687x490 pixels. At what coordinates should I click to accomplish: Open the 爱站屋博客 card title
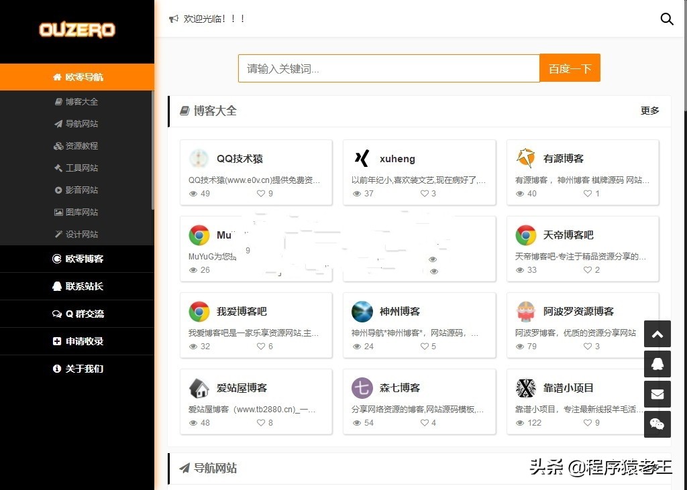(242, 388)
